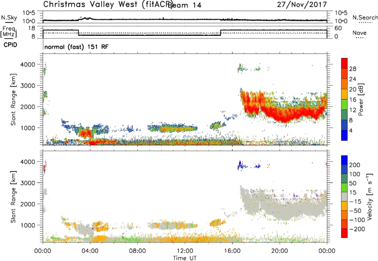This screenshot has width=378, height=261.
Task: Click the title 'Christmas Valley West (fitACF)'
Action: (108, 5)
